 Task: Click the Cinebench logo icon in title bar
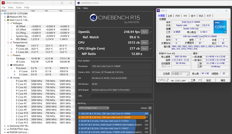78,3
